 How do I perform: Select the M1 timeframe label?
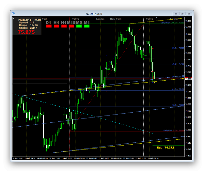pyautogui.click(x=87, y=23)
